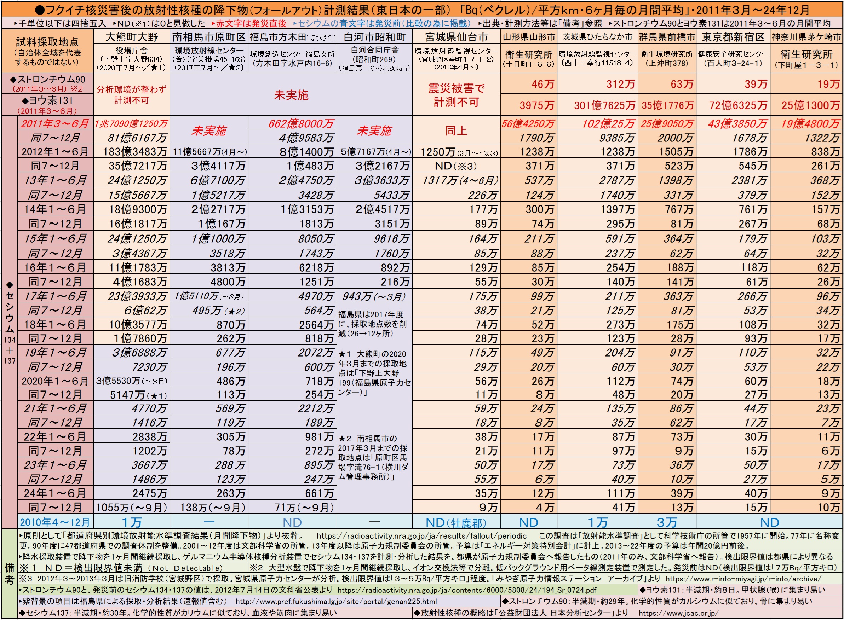The image size is (844, 620).
Task: Open the r-info-miyagi.jp archive URL
Action: coord(743,579)
